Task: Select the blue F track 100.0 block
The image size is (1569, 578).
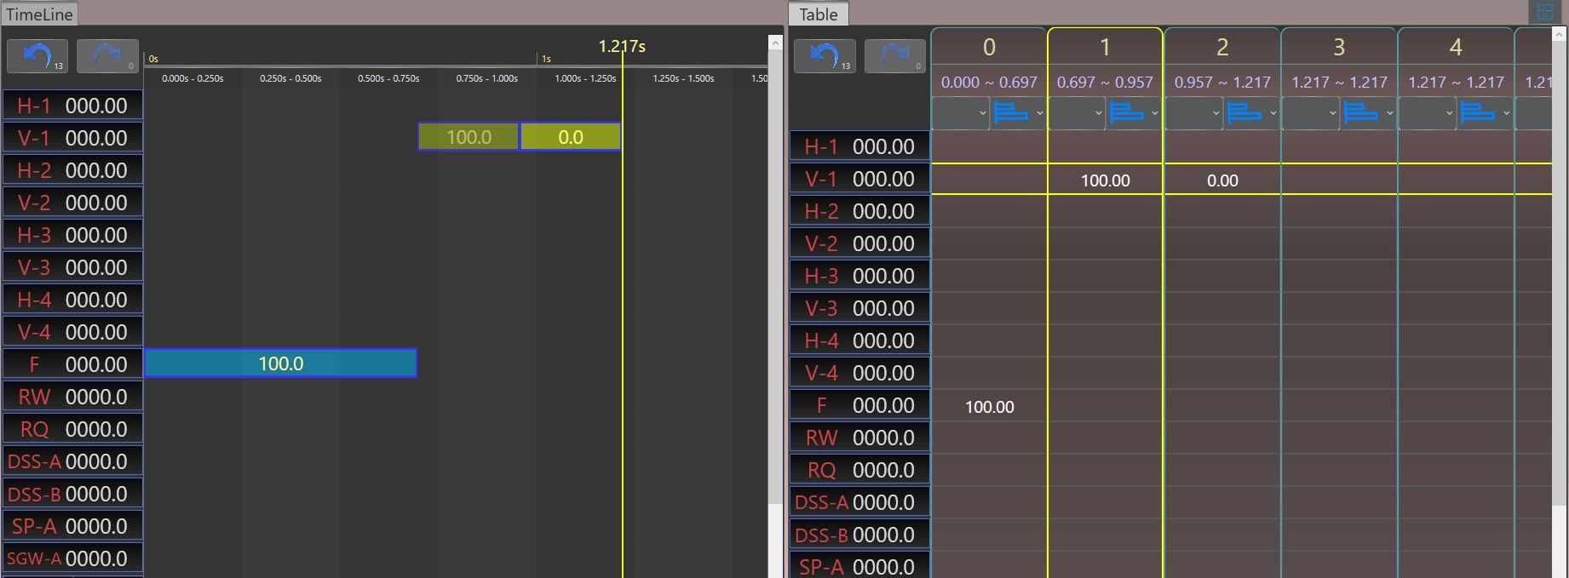Action: click(280, 363)
